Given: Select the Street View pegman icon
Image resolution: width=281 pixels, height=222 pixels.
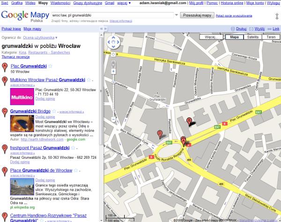Looking at the screenshot, I should coord(113,64).
